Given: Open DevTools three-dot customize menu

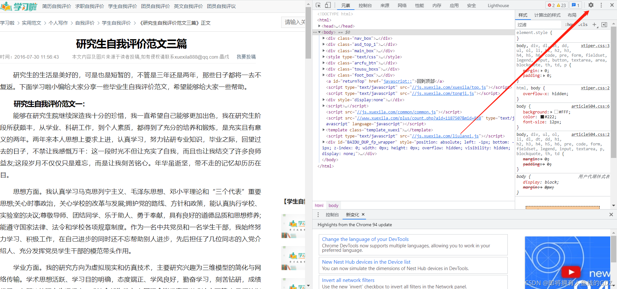Looking at the screenshot, I should 601,5.
